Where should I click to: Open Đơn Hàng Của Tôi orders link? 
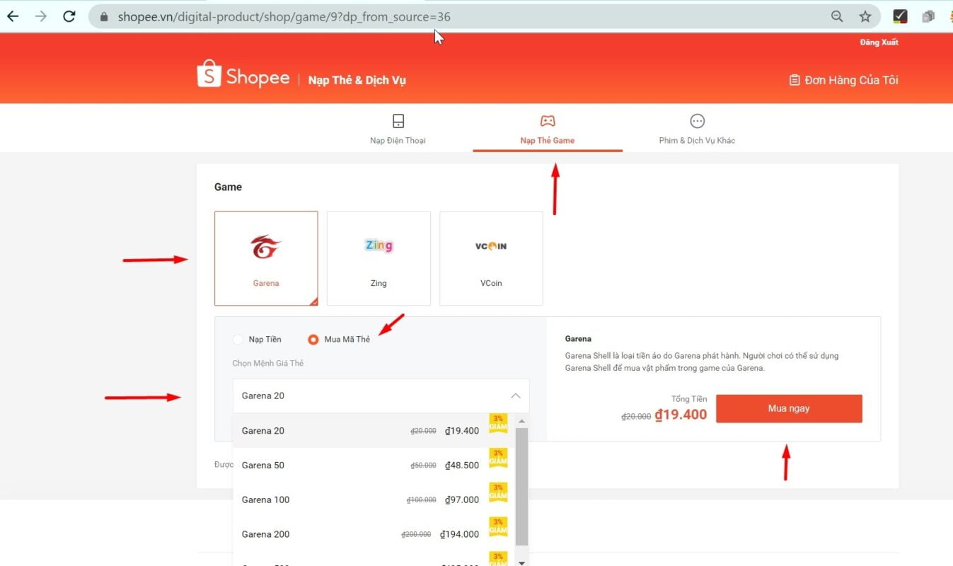[x=844, y=80]
